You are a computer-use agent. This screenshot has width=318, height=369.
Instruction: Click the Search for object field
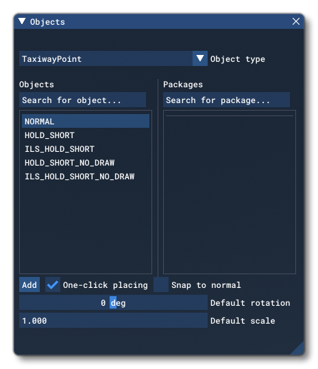point(83,100)
